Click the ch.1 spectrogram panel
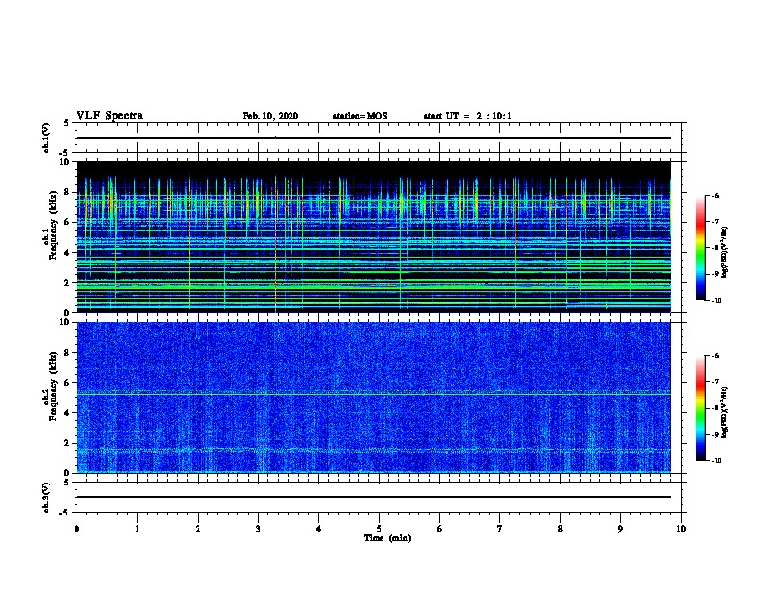Screen dimensions: 767x593 (x=374, y=236)
